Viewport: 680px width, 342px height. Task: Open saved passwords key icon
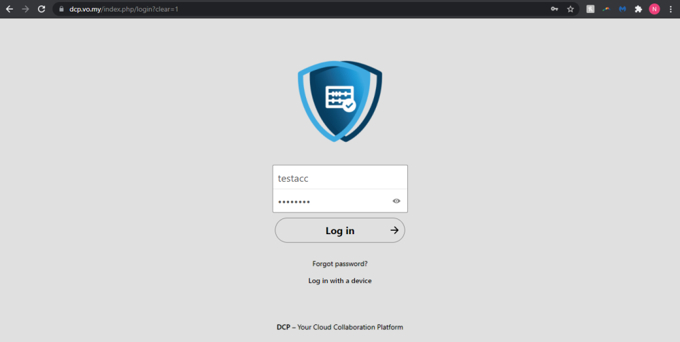(555, 9)
